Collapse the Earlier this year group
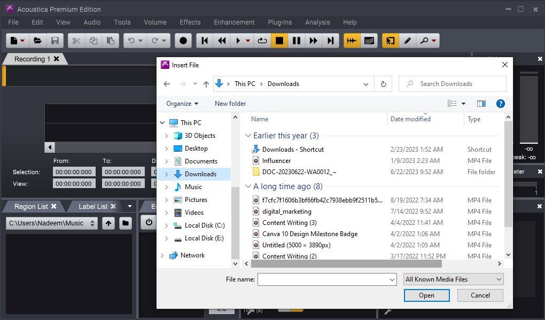The width and height of the screenshot is (545, 320). 248,136
